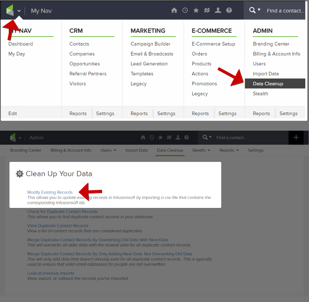Open Legacy under Marketing
This screenshot has width=309, height=302.
click(x=138, y=84)
